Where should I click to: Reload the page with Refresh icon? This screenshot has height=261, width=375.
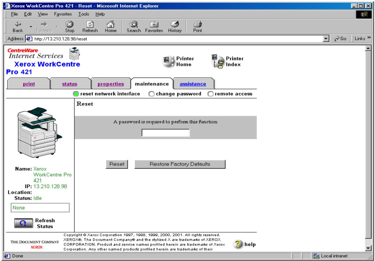90,27
